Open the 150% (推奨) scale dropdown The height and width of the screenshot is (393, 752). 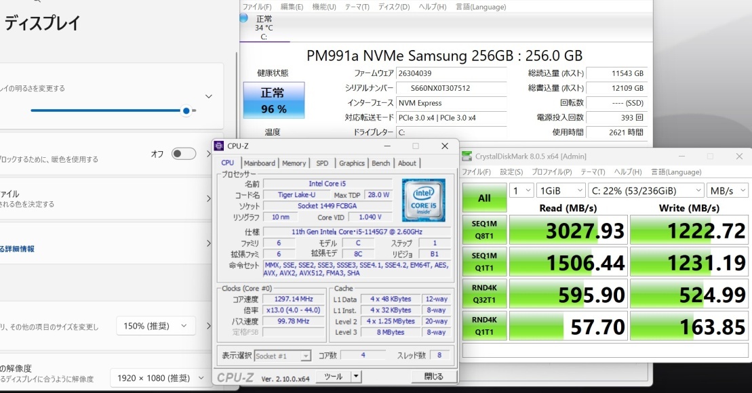[x=155, y=326]
